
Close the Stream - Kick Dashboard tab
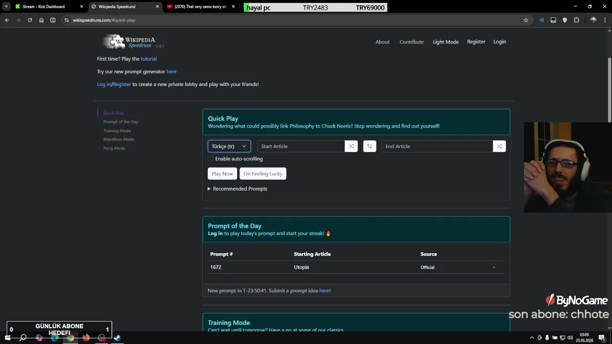click(82, 7)
